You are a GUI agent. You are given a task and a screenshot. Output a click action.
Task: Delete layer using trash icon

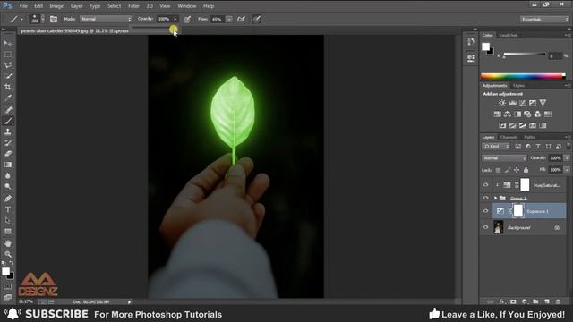coord(558,301)
